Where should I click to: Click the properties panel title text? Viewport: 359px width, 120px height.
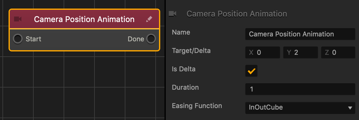click(237, 14)
